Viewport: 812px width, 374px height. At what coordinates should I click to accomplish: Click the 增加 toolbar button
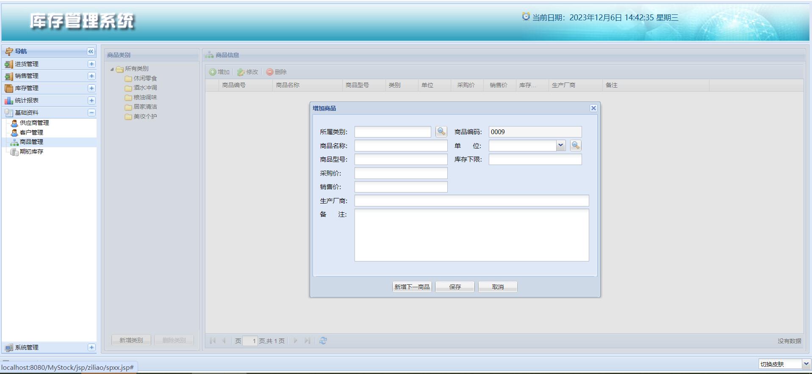coord(219,72)
